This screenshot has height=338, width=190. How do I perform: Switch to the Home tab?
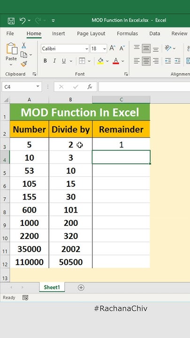point(34,34)
